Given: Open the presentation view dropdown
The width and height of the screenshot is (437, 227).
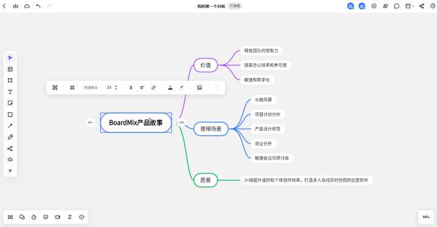Looking at the screenshot, I should pos(410,6).
